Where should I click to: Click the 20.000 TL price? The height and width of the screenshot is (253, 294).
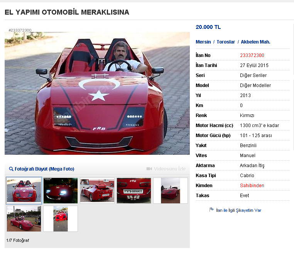pos(208,27)
